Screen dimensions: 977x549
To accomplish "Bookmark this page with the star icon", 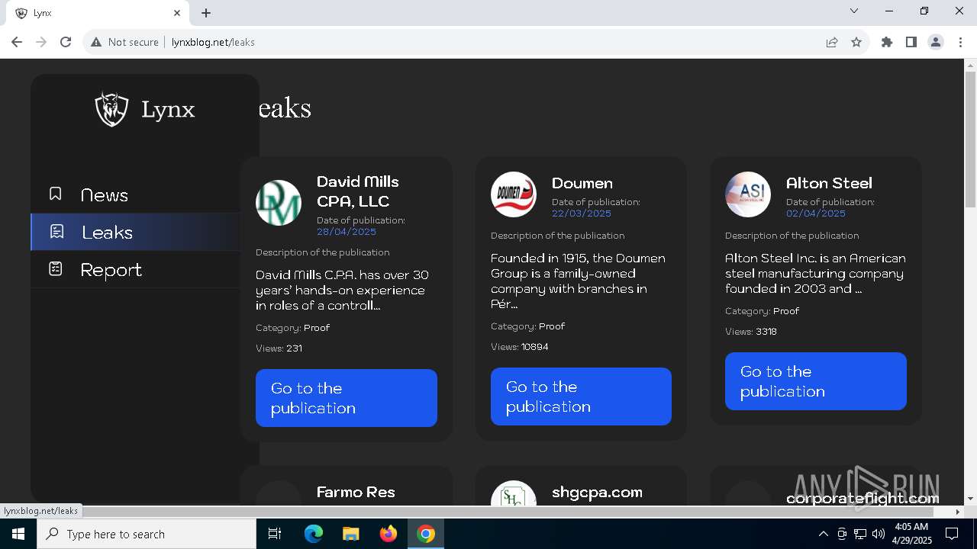I will point(856,42).
